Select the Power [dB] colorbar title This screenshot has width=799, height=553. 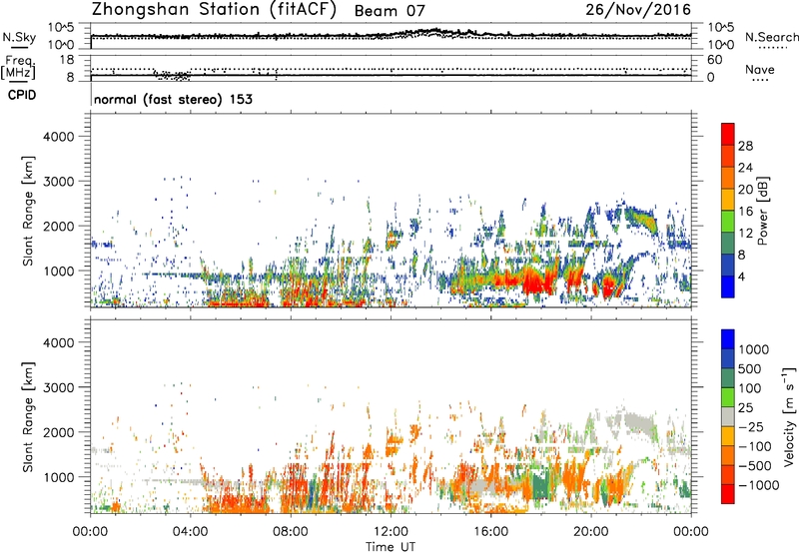[x=763, y=211]
